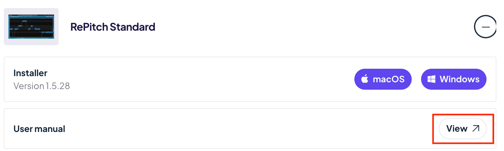504x151 pixels.
Task: Click the word View in the outlined button
Action: 457,129
